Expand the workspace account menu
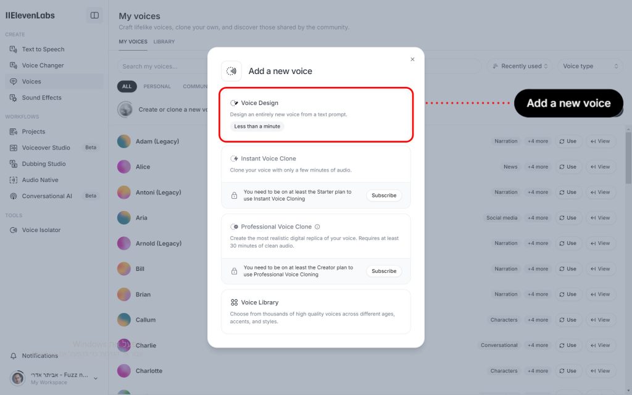 pyautogui.click(x=96, y=378)
